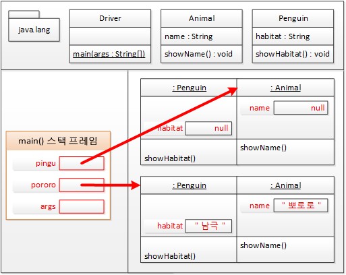Click showHabitat() in the null-valued object
The height and width of the screenshot is (275, 346).
coord(170,158)
